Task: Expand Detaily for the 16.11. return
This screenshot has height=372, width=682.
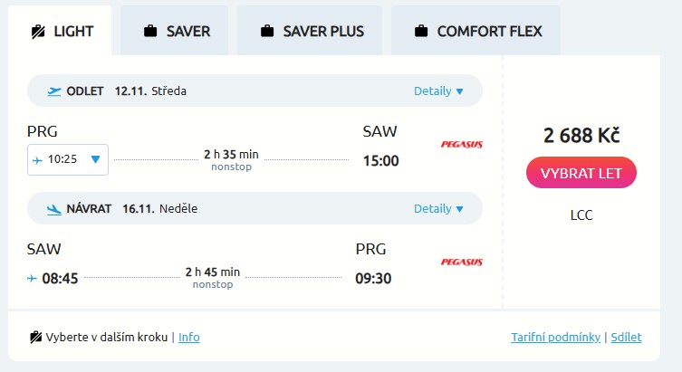Action: click(x=438, y=209)
